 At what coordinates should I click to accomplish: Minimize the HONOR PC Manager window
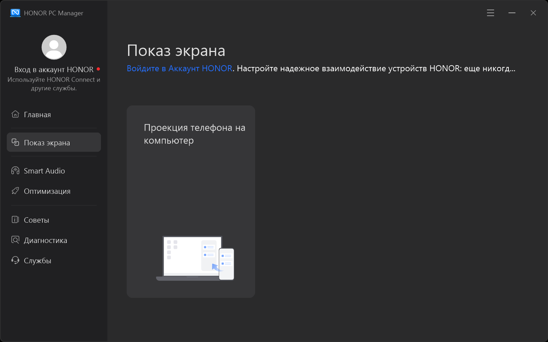[512, 13]
